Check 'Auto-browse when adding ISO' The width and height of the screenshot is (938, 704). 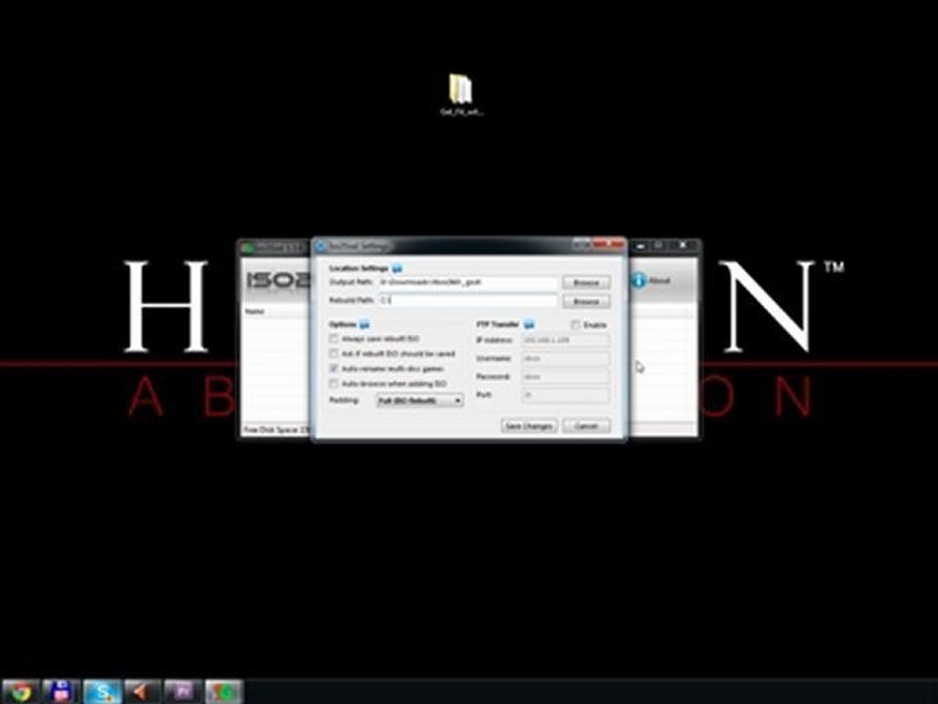point(334,384)
